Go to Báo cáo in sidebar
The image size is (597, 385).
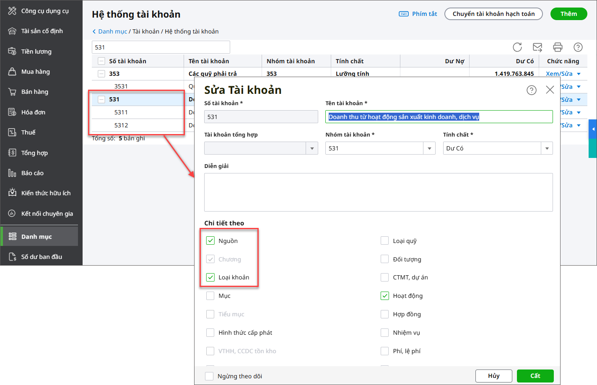(32, 173)
